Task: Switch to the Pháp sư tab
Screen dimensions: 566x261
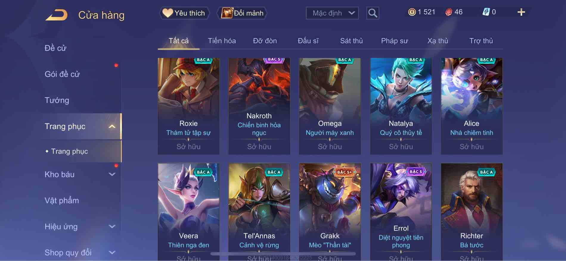Action: (x=394, y=41)
